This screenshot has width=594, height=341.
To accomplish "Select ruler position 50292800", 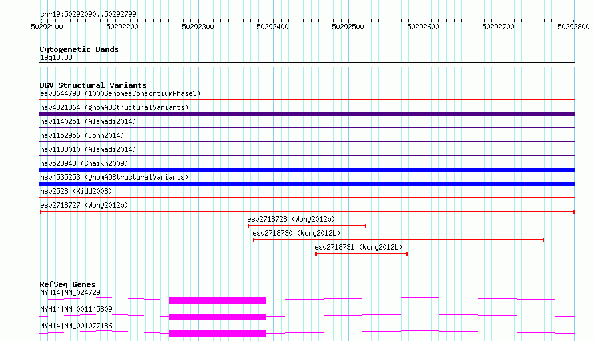I will [x=573, y=27].
